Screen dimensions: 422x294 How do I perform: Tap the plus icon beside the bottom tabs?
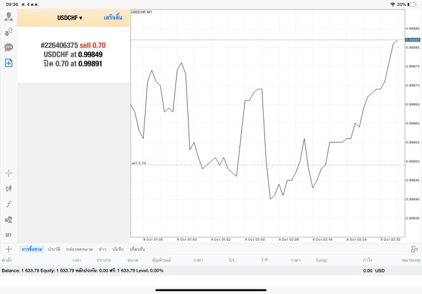9,249
